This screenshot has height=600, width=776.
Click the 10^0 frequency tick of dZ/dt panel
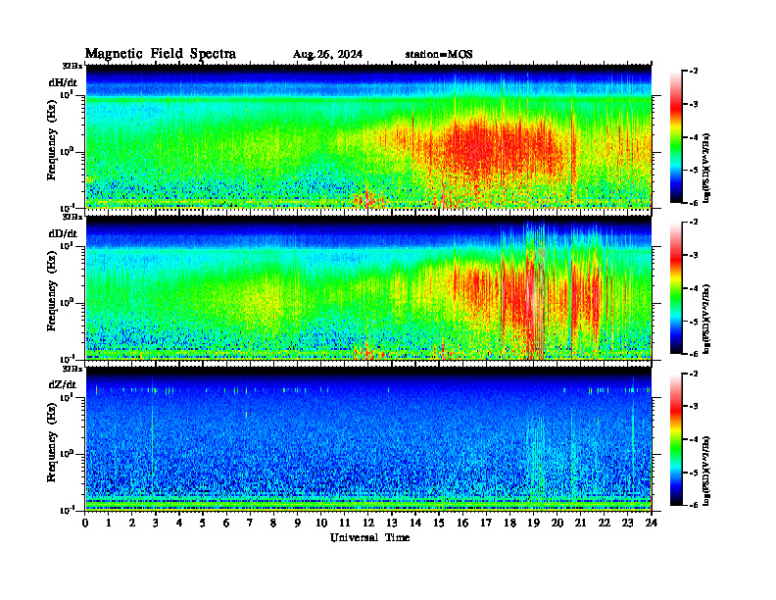[67, 454]
